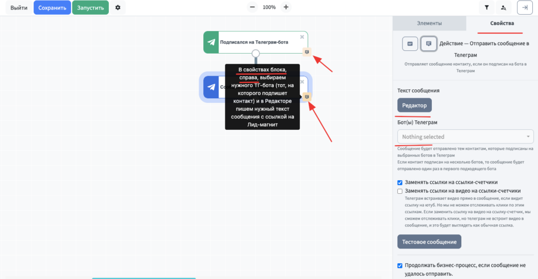
Task: Select the Свойства tab
Action: coord(502,24)
